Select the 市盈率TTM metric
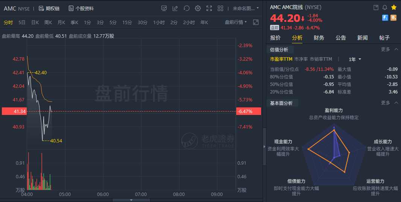Screen dimensions: 401x202 click(x=281, y=59)
